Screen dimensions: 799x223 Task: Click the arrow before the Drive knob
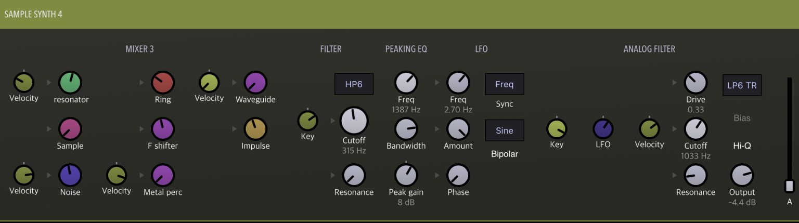click(x=675, y=83)
